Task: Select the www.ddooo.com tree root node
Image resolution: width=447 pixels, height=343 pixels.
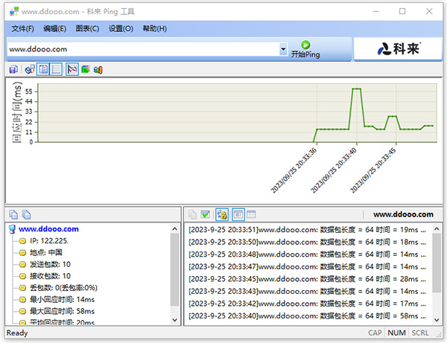Action: tap(48, 229)
